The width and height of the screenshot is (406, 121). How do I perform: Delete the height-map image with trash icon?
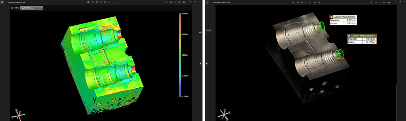point(97,2)
